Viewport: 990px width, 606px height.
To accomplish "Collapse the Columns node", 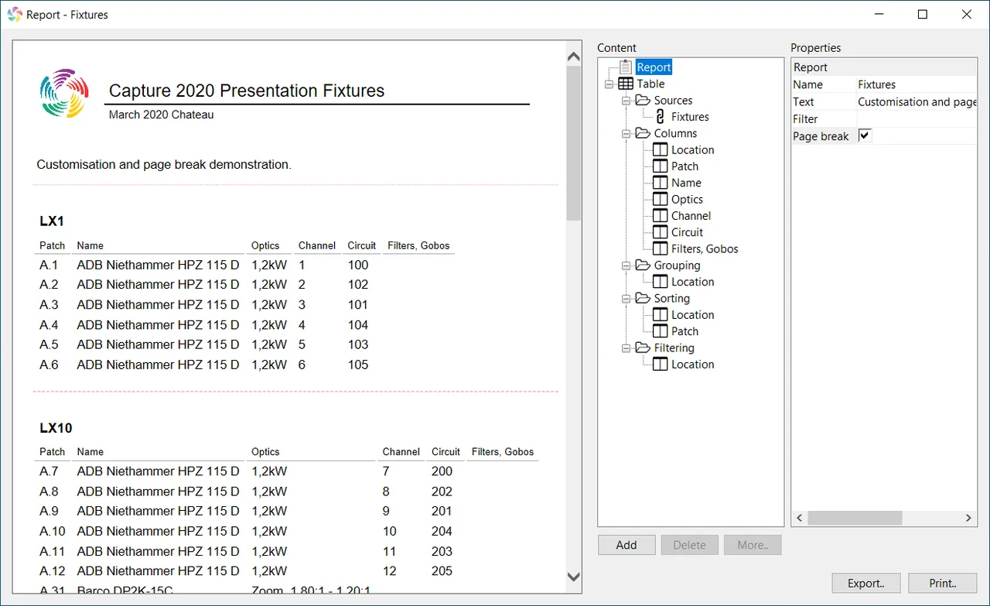I will pos(626,133).
